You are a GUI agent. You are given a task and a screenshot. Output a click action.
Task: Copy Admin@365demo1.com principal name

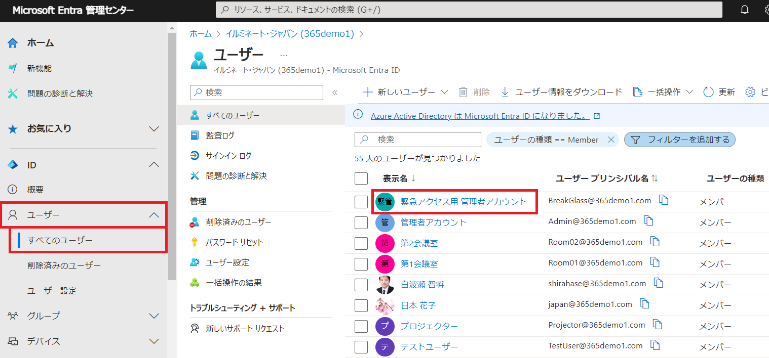(x=648, y=220)
